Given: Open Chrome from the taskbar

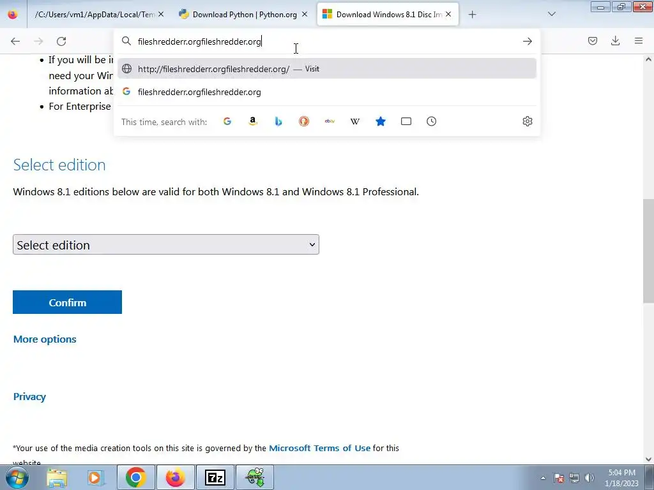Looking at the screenshot, I should [x=135, y=477].
